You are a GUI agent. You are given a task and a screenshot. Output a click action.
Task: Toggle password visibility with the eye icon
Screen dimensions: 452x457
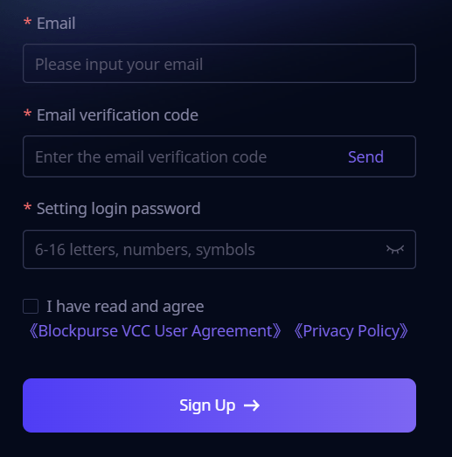point(395,250)
